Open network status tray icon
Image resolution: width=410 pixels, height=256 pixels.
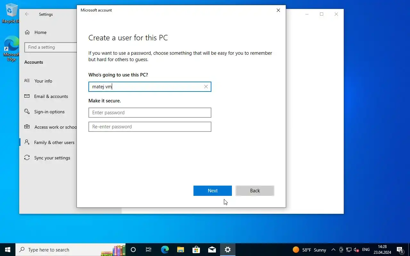coord(348,250)
